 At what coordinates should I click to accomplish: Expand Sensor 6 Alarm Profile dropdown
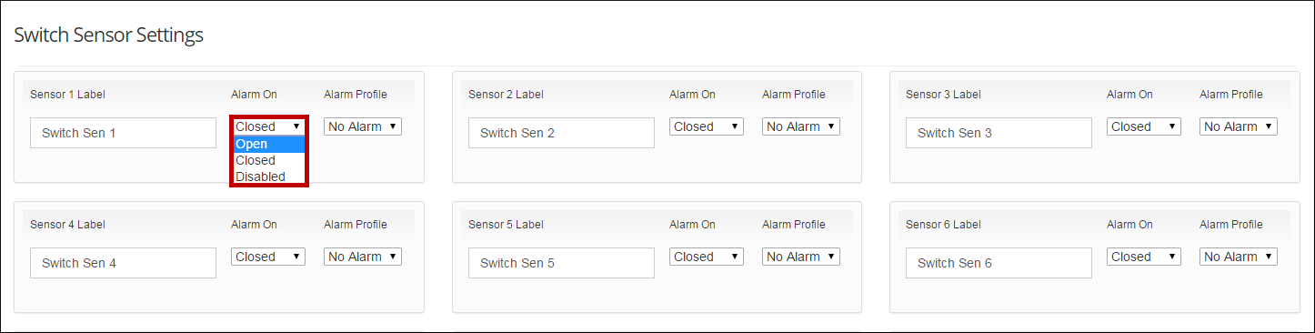[x=1239, y=257]
